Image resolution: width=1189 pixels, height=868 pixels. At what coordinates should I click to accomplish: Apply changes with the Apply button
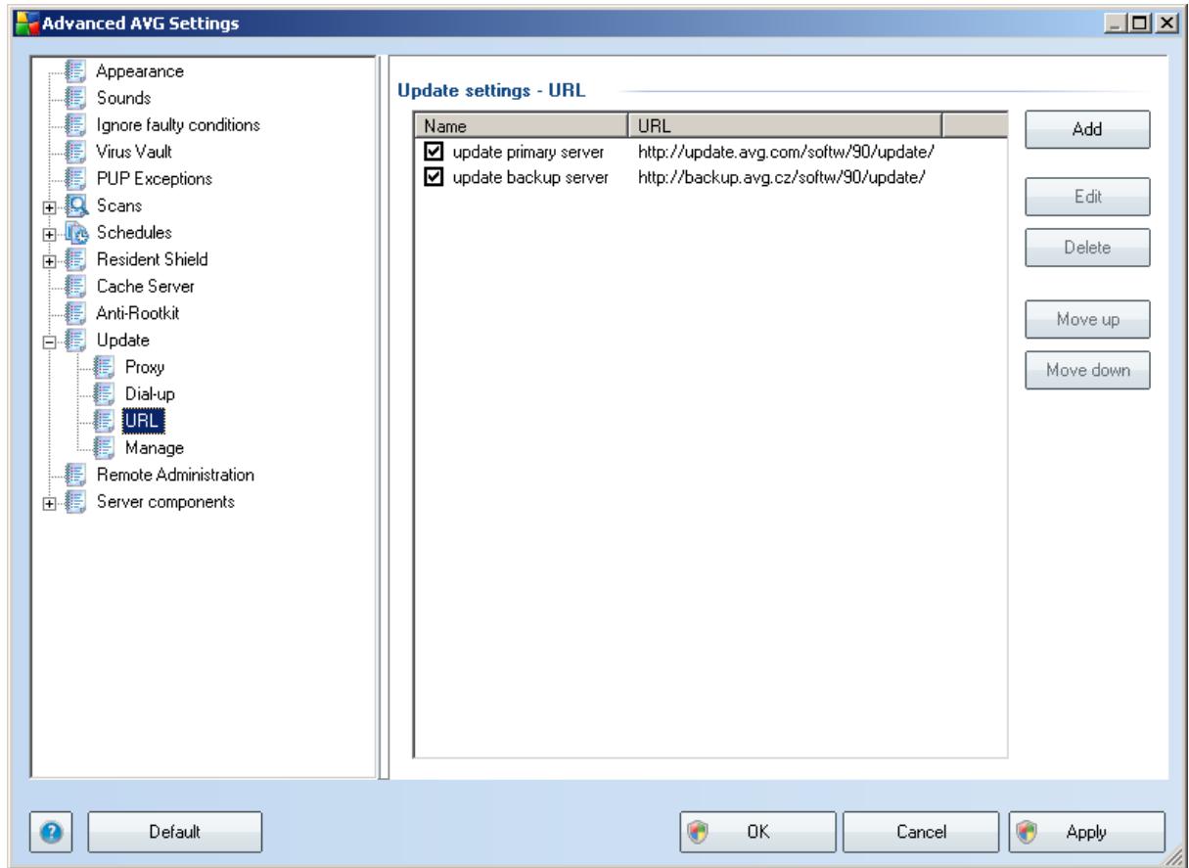click(1087, 831)
